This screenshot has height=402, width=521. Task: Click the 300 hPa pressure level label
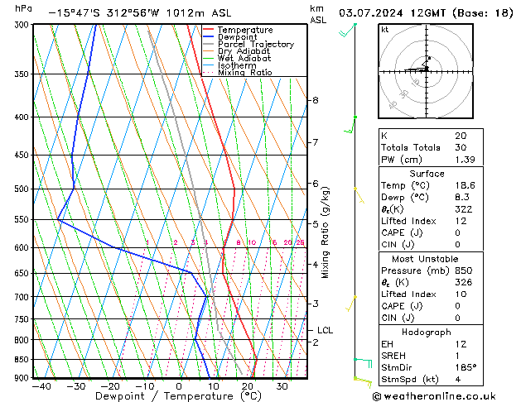(23, 25)
